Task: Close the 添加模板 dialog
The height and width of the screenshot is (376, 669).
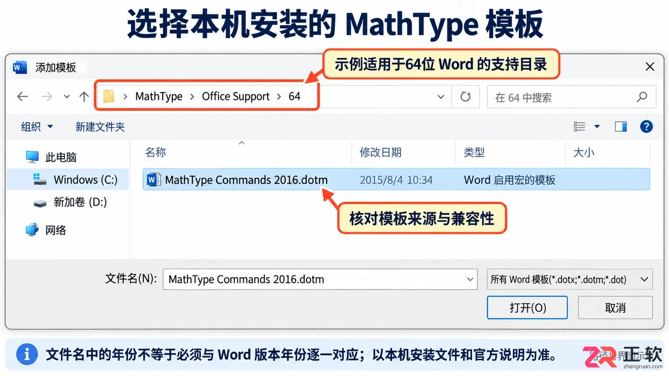Action: (x=650, y=67)
